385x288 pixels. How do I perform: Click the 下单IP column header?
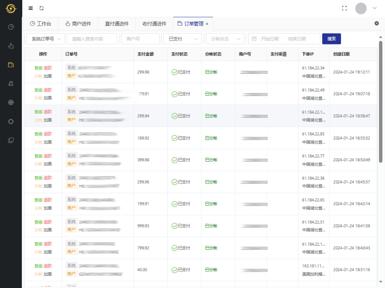click(x=308, y=54)
